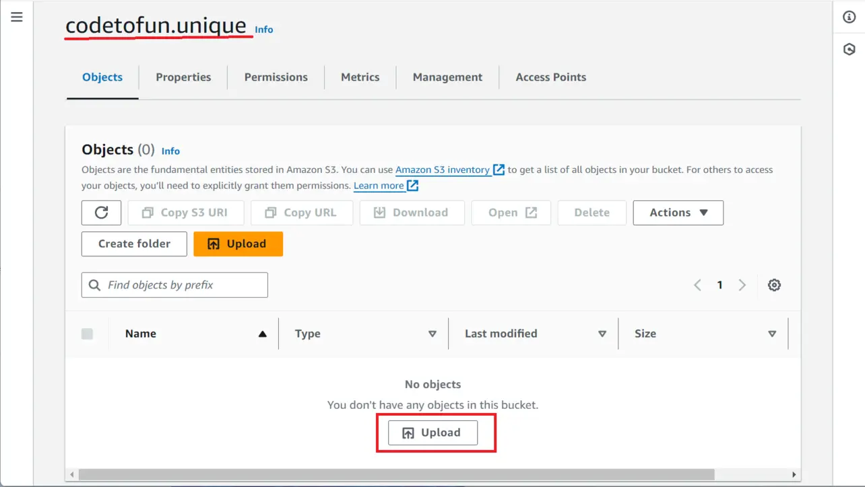The height and width of the screenshot is (487, 865).
Task: Click Upload button under No objects
Action: click(x=433, y=433)
